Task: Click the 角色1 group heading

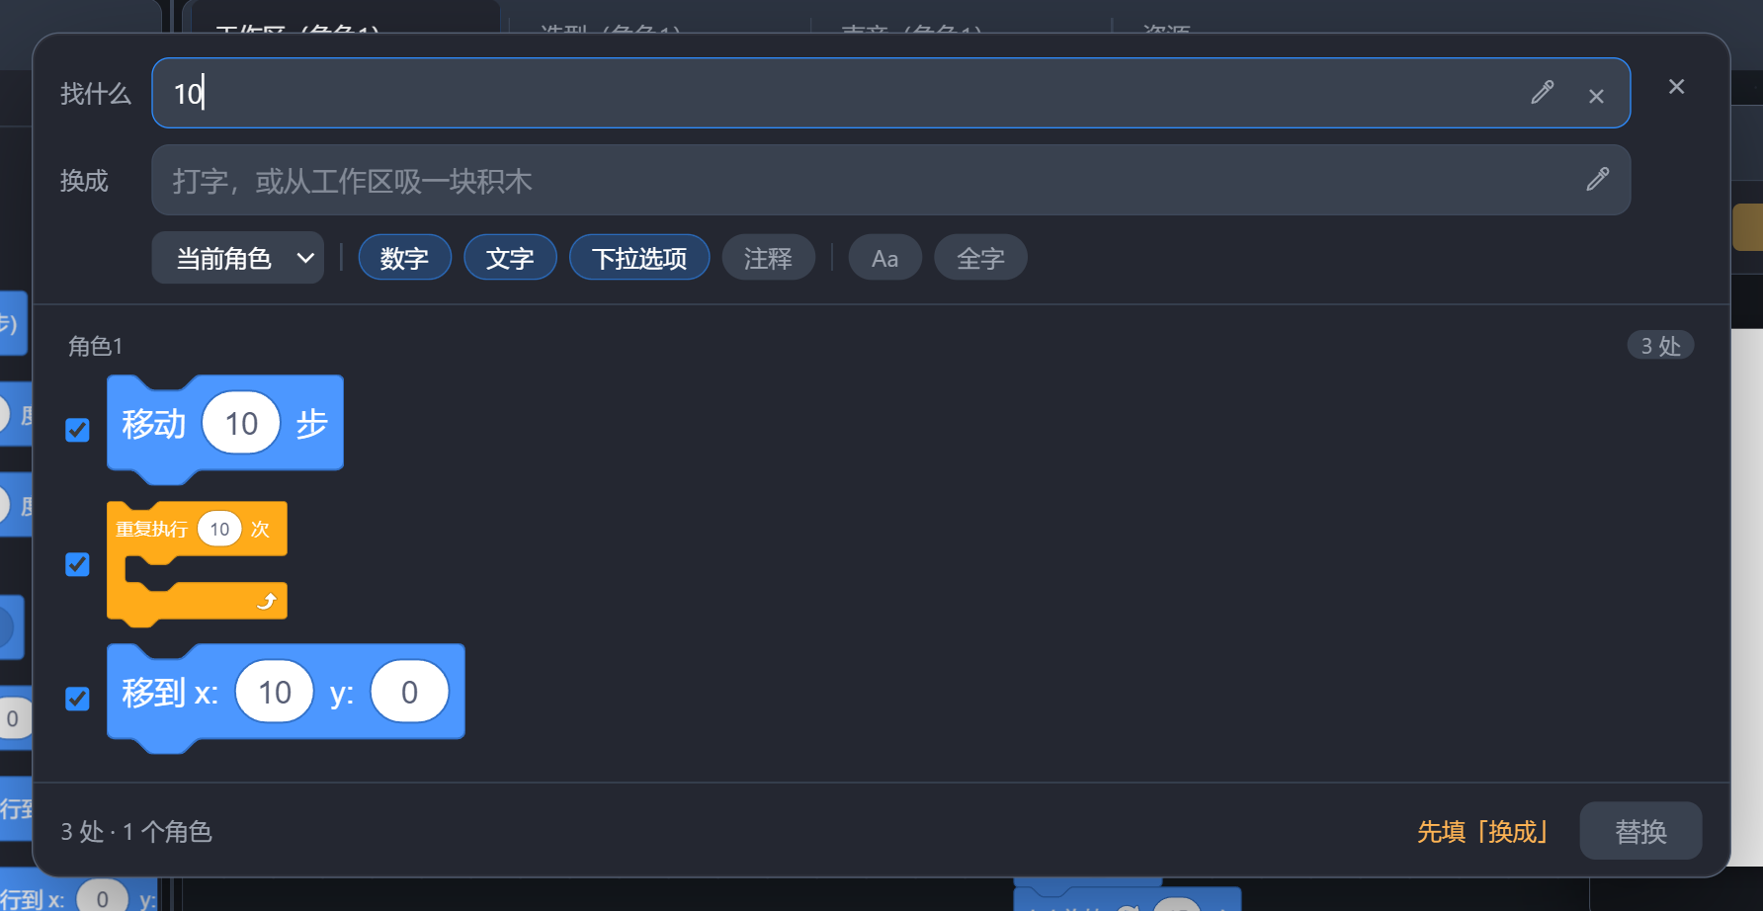Action: pyautogui.click(x=95, y=346)
